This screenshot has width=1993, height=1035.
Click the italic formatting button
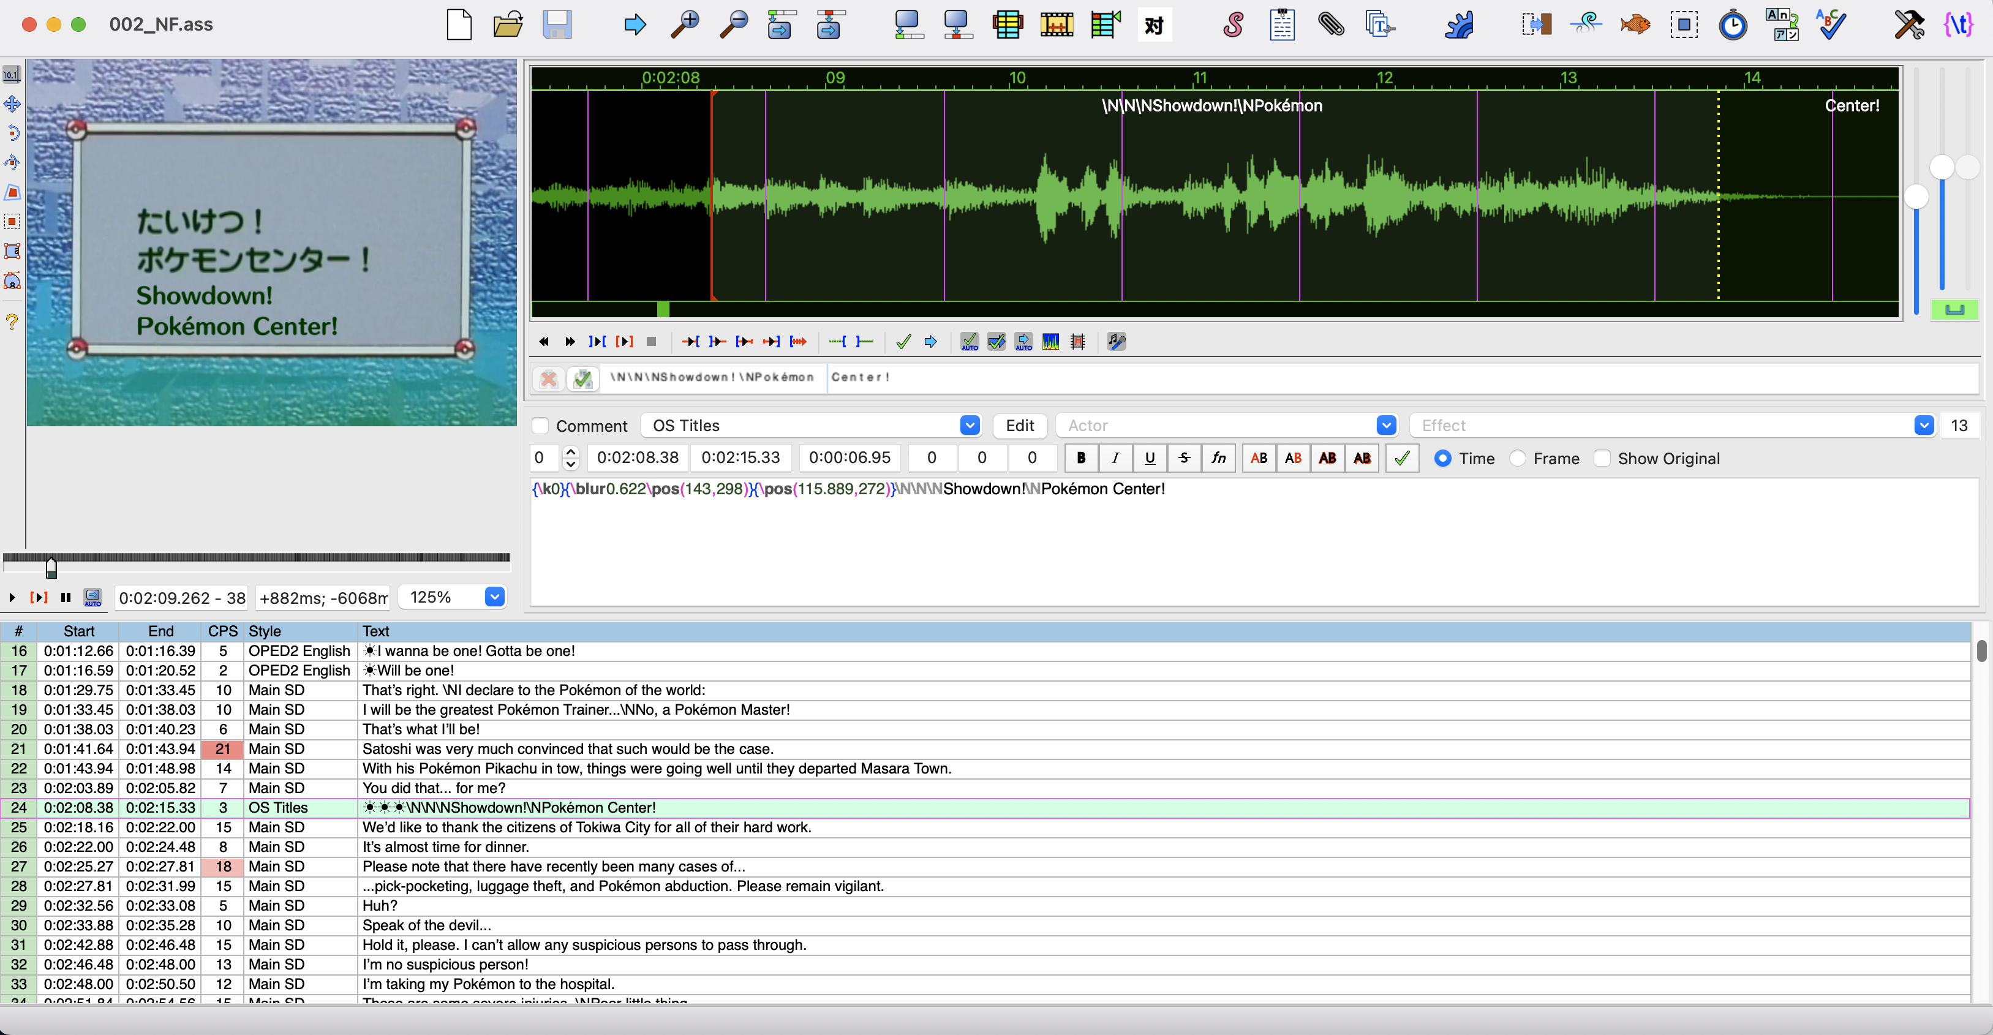pyautogui.click(x=1115, y=458)
